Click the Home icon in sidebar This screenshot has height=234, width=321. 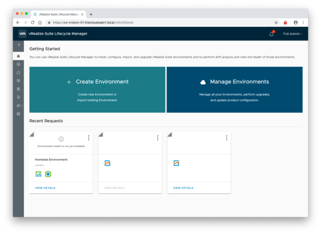pos(19,56)
